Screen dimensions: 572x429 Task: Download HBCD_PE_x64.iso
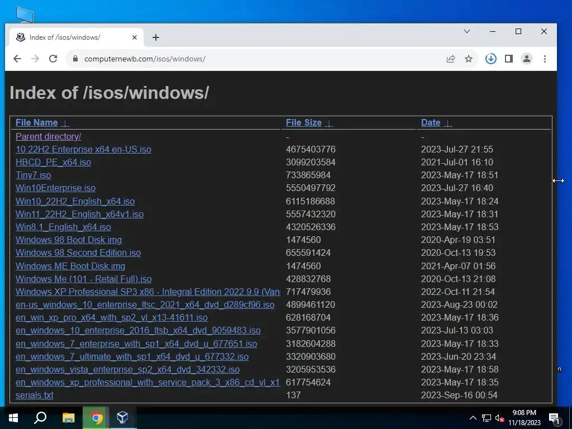point(53,163)
